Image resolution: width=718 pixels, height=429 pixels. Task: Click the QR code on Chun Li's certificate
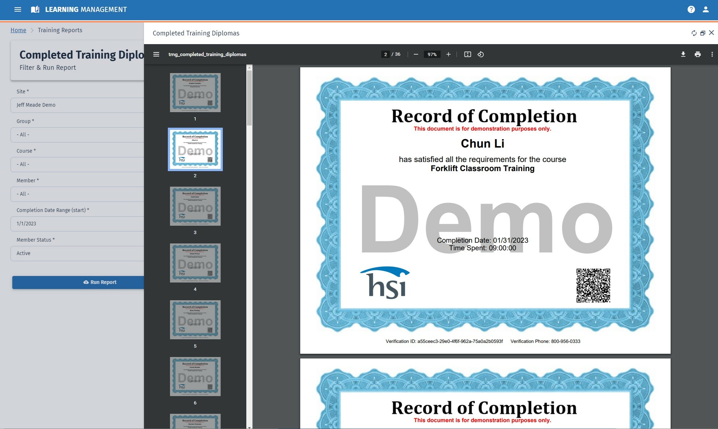[593, 285]
